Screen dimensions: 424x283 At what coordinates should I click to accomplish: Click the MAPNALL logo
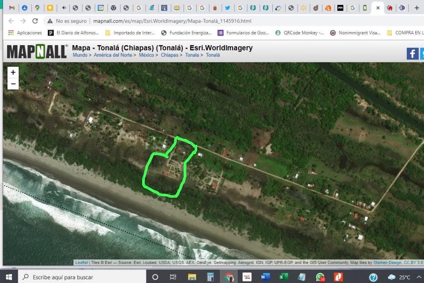pyautogui.click(x=37, y=52)
